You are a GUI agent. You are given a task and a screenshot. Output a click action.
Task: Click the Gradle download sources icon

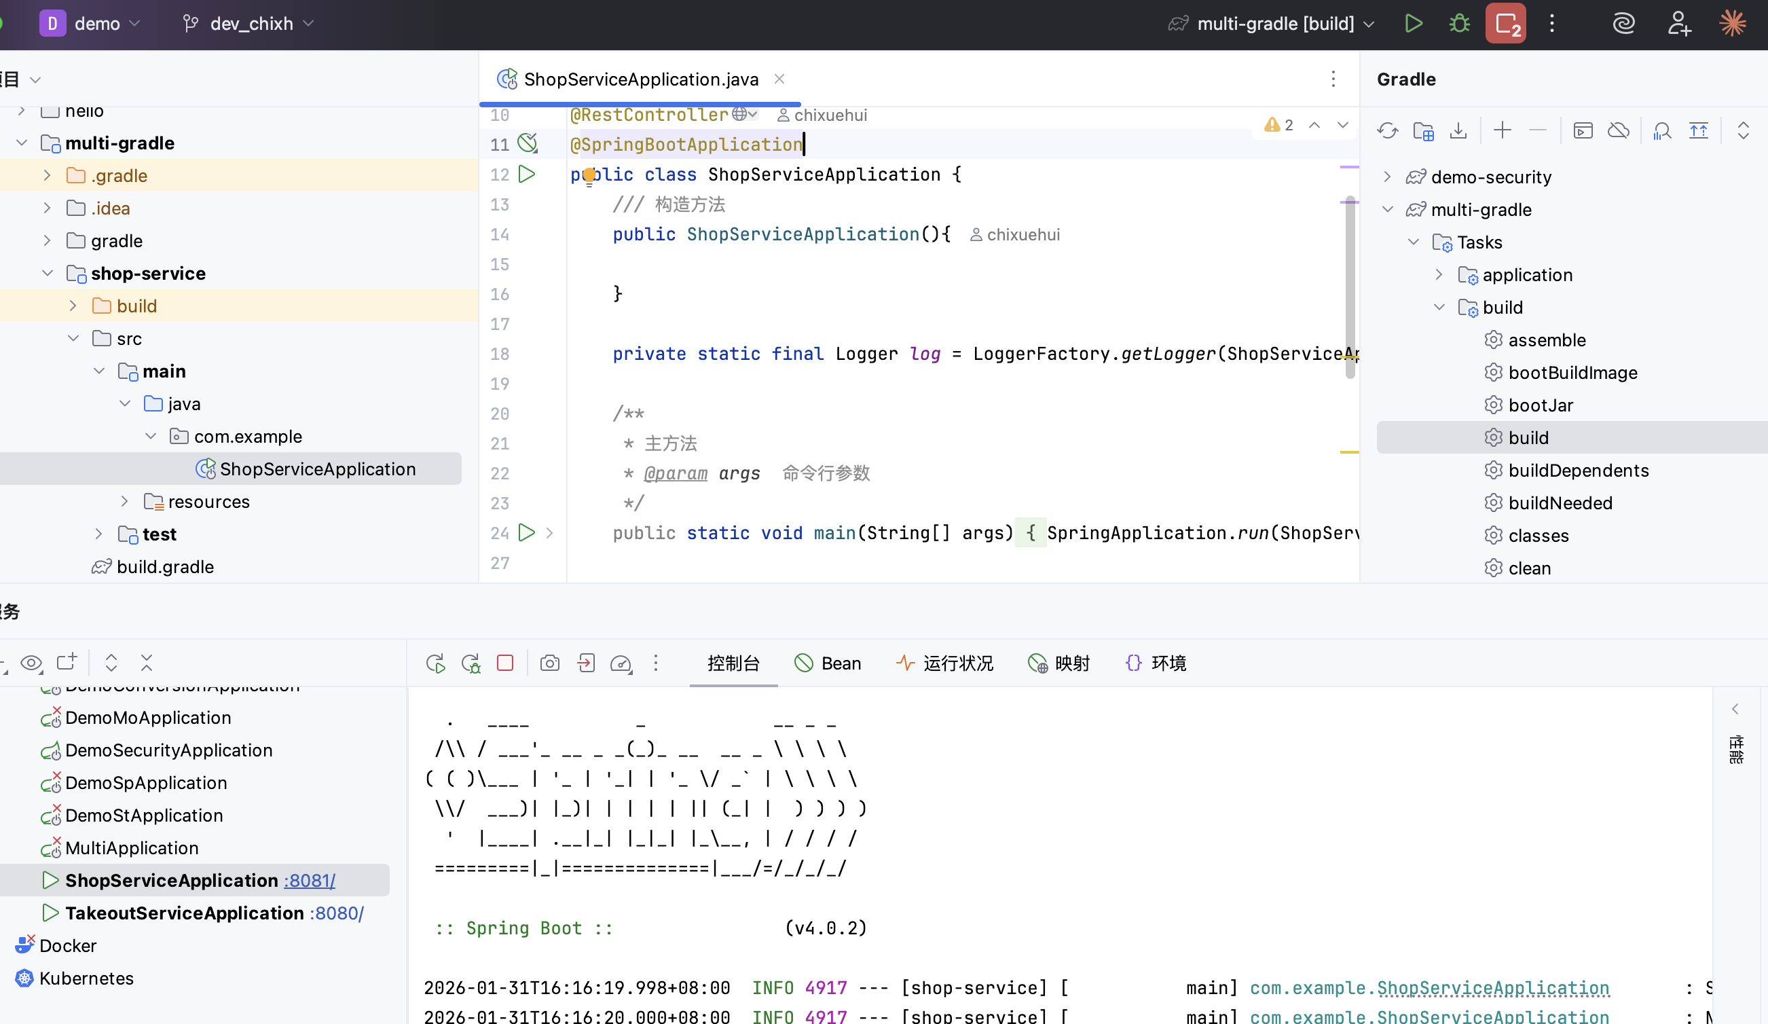click(1458, 130)
